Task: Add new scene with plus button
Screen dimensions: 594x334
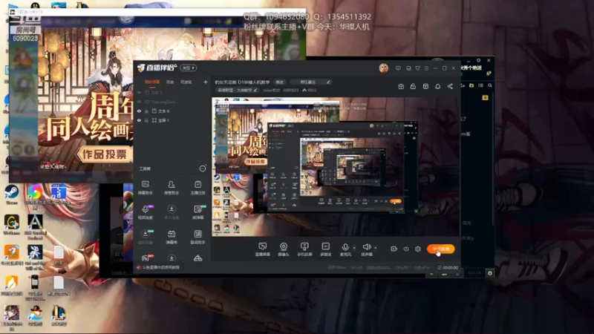Action: [x=206, y=82]
